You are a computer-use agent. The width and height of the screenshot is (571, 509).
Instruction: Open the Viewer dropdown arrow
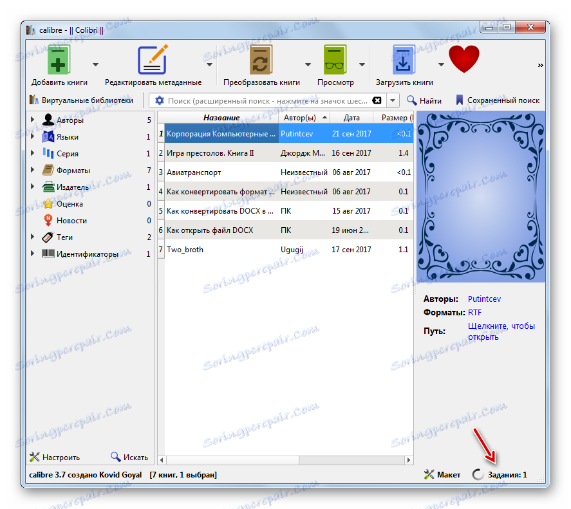point(362,64)
